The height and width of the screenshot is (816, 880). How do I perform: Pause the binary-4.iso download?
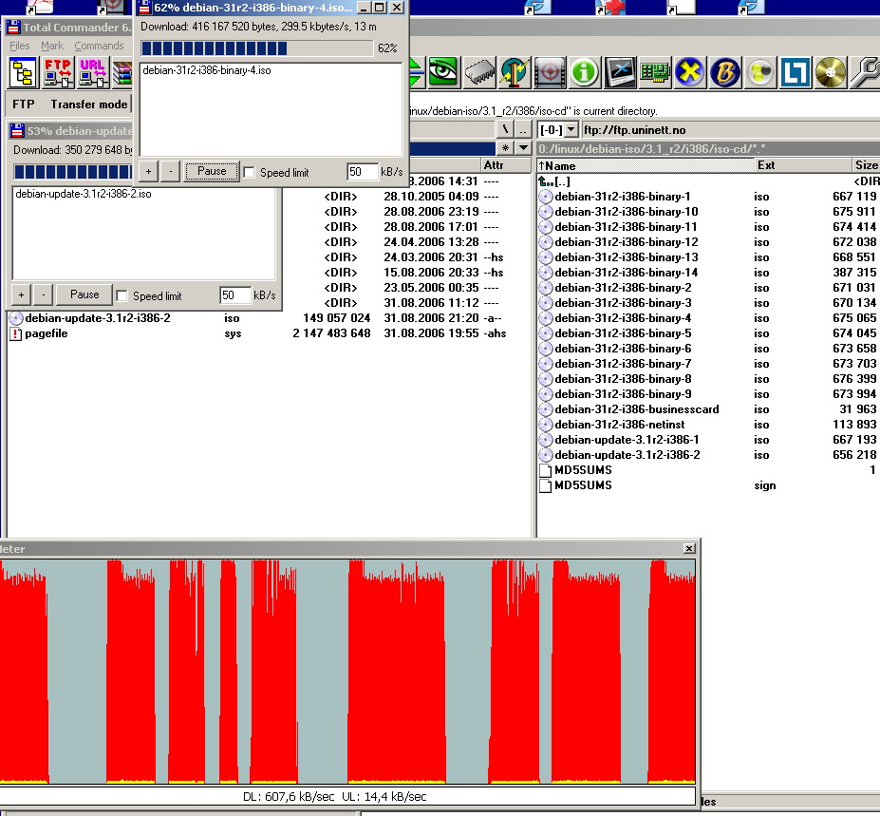pos(212,171)
